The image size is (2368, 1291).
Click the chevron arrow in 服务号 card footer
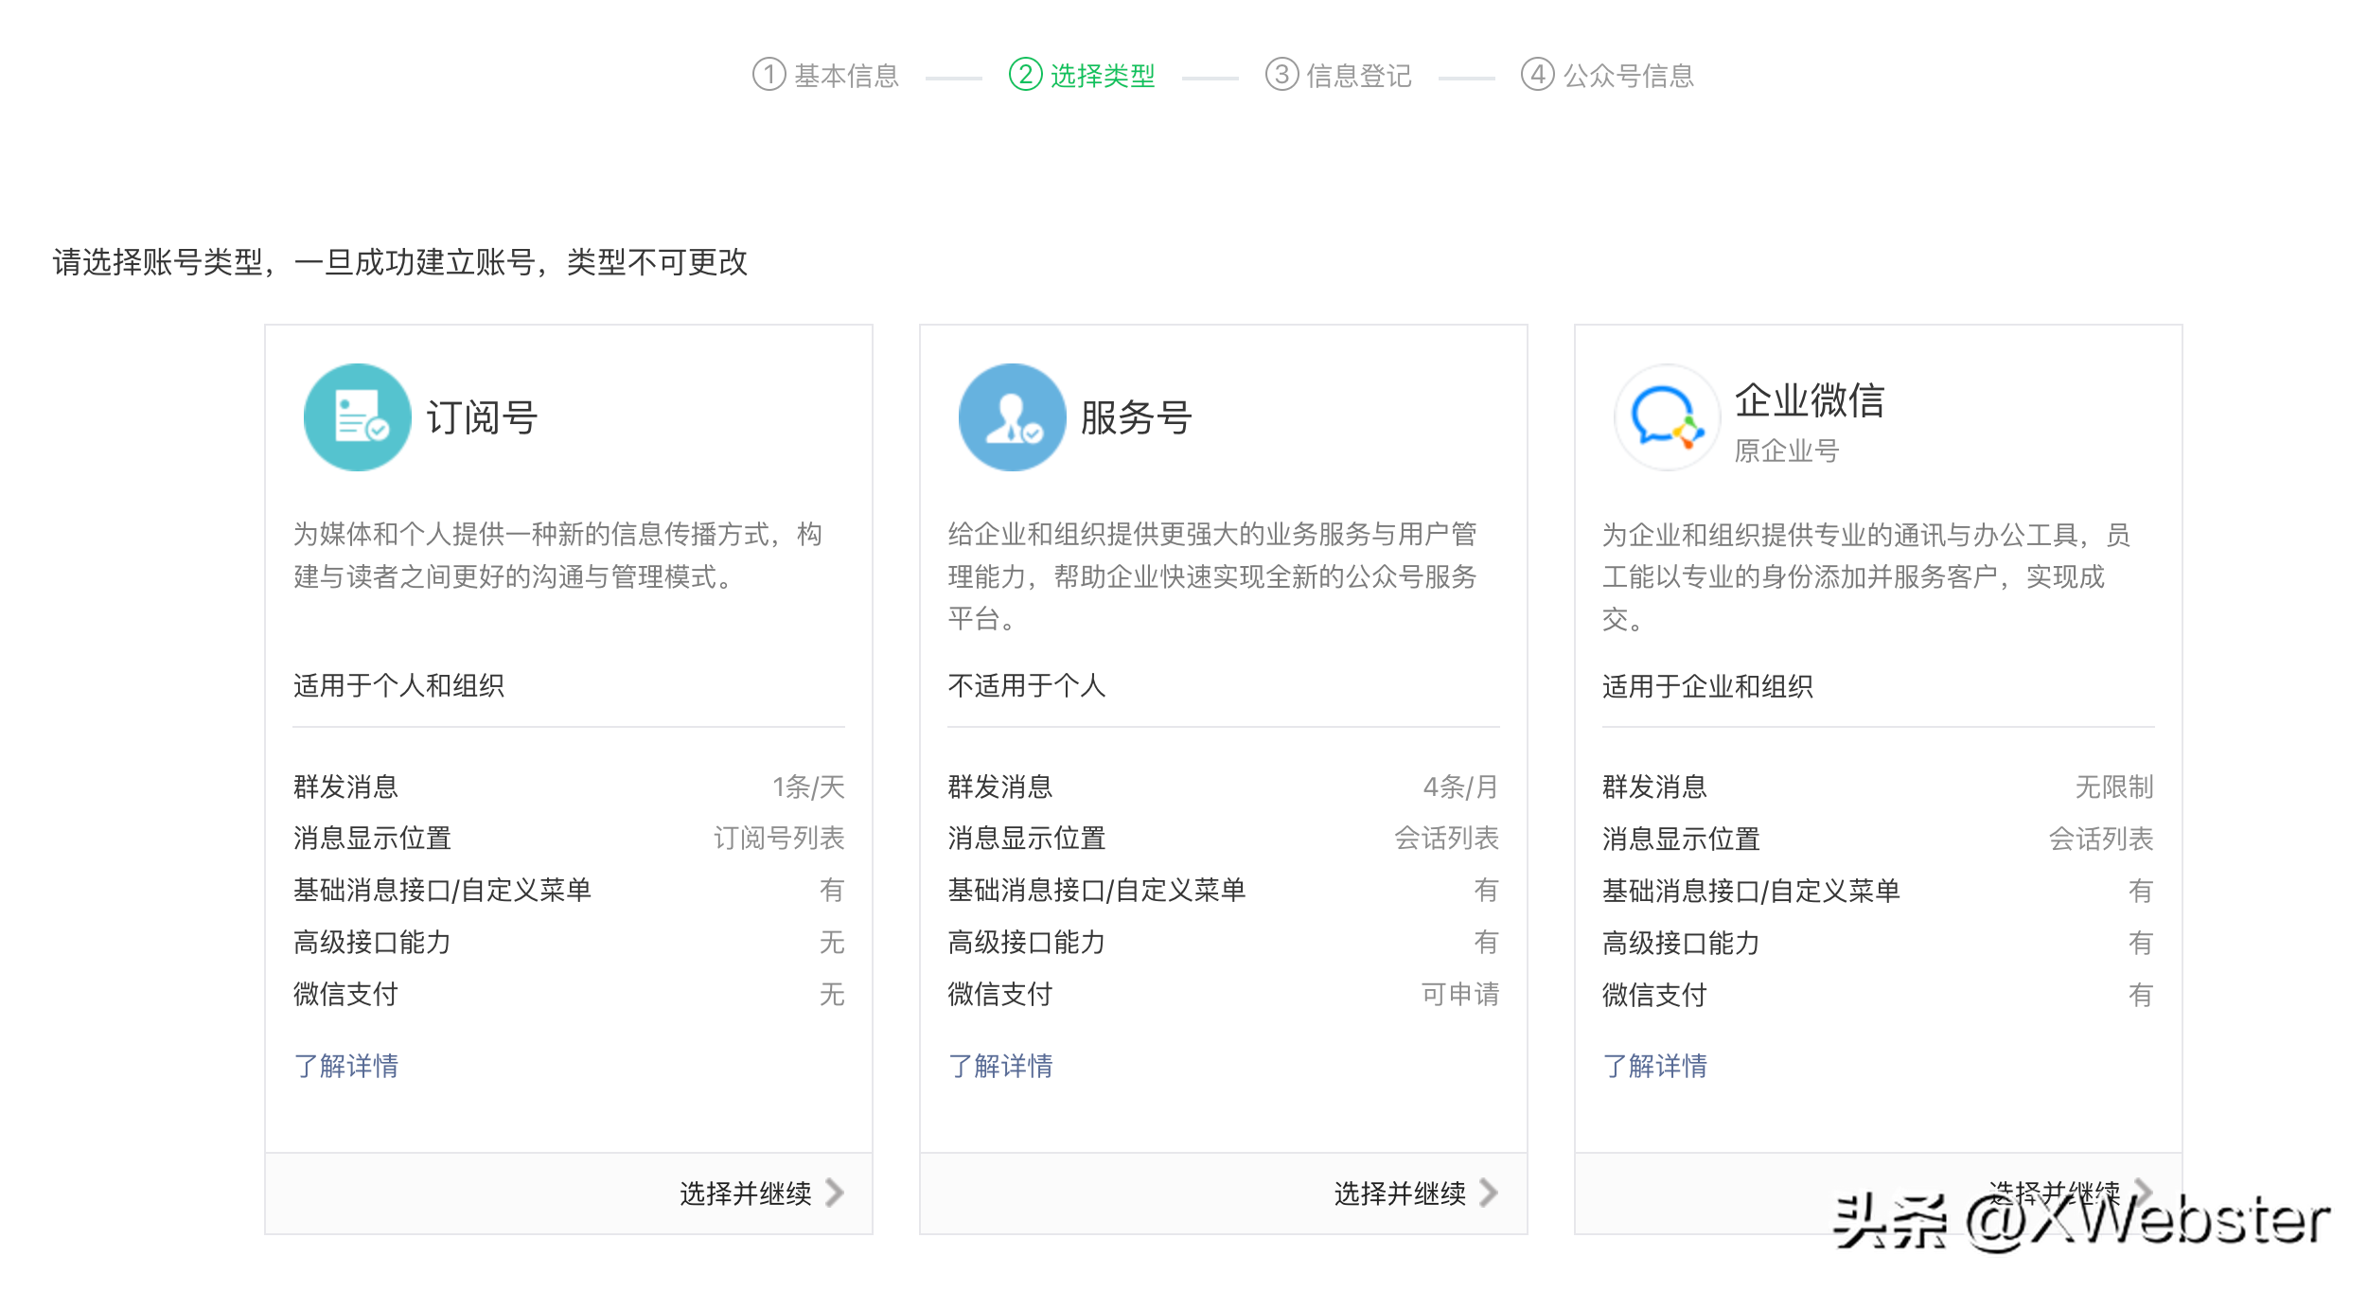1489,1193
